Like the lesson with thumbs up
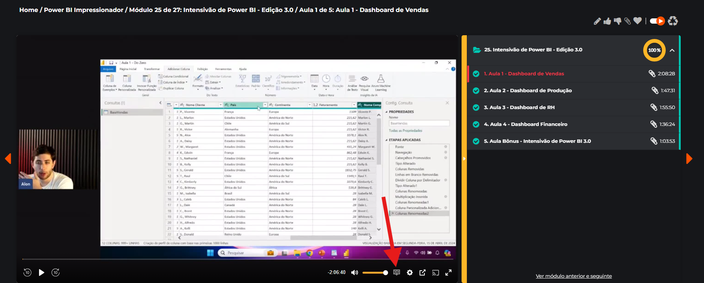The image size is (704, 283). pyautogui.click(x=607, y=21)
